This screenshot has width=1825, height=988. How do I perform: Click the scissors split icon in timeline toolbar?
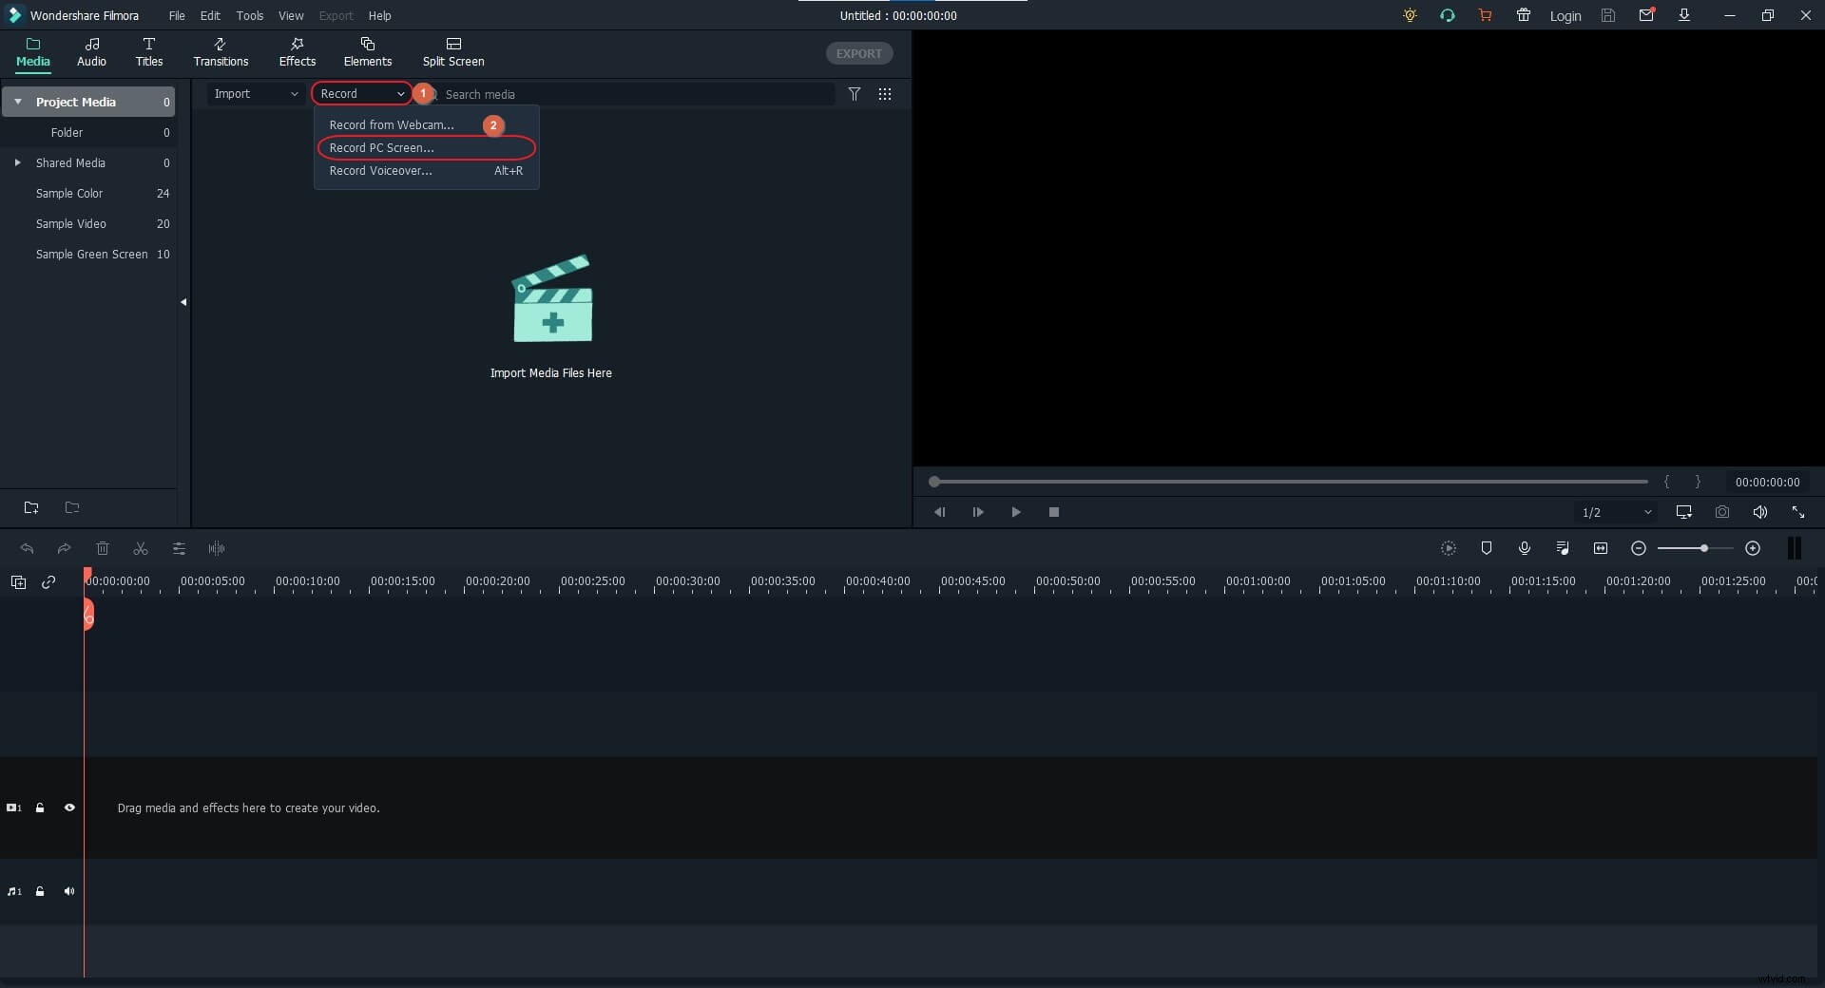(x=141, y=548)
